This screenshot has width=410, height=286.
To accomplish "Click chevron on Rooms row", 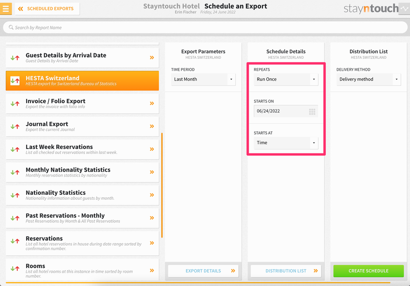I will pos(152,270).
